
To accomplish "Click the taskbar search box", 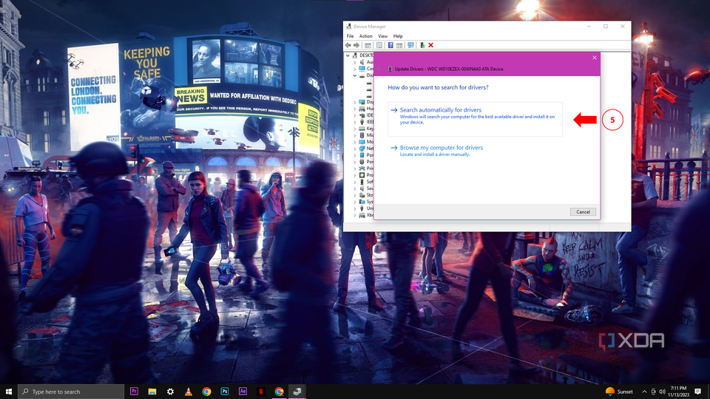I will pyautogui.click(x=71, y=392).
